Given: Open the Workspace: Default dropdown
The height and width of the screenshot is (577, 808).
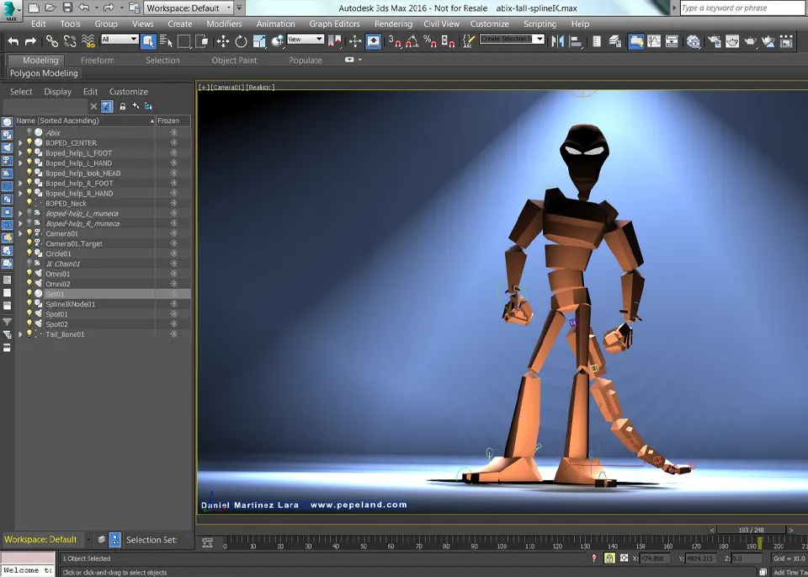Looking at the screenshot, I should (189, 8).
